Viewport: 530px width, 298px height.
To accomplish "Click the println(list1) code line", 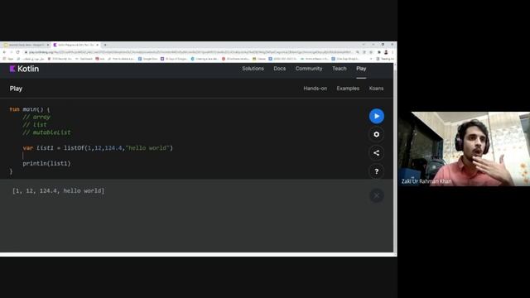I will click(46, 164).
